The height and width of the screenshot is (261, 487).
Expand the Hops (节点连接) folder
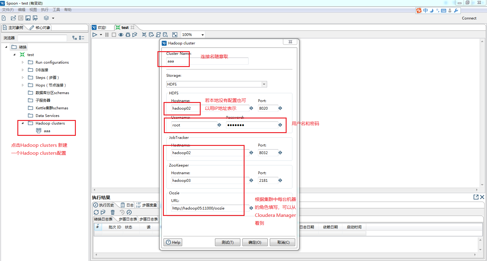pos(23,85)
